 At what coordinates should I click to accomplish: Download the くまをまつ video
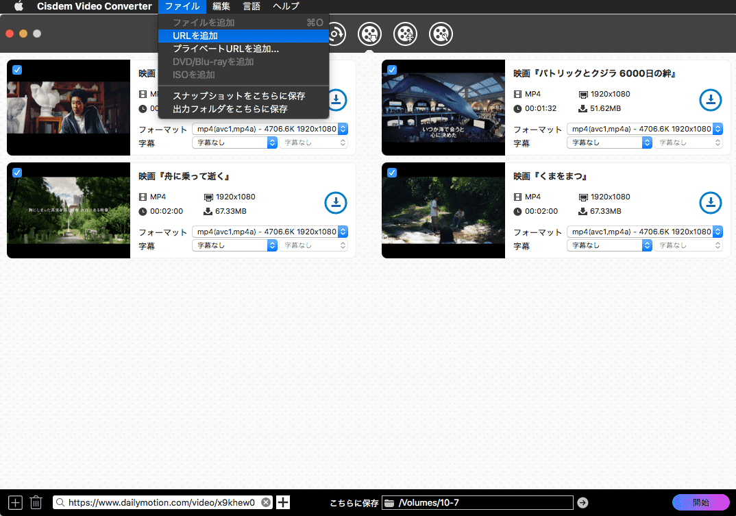pyautogui.click(x=710, y=203)
